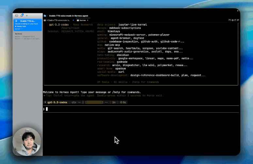
Task: Click the terminal icon on hermes tab
Action: coord(78,20)
